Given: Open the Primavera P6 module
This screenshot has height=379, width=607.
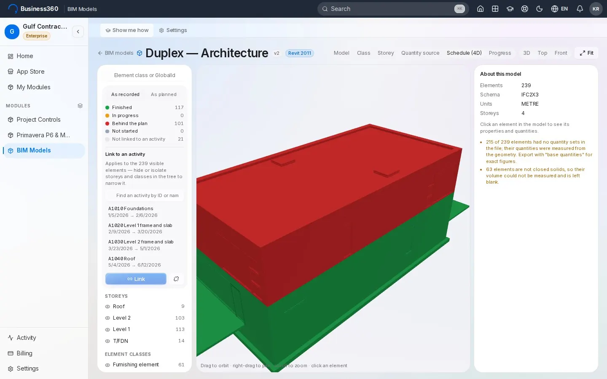Looking at the screenshot, I should tap(44, 135).
